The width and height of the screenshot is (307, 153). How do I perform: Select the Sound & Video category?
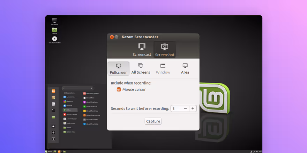70,114
